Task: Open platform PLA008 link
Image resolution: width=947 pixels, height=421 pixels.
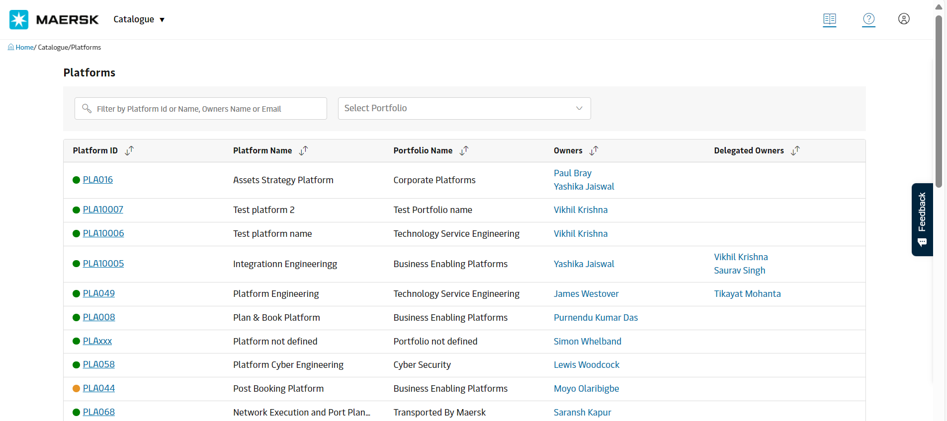Action: (99, 317)
